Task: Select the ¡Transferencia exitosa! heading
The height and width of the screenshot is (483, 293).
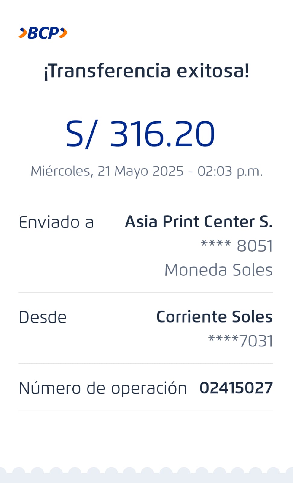Action: [x=147, y=71]
